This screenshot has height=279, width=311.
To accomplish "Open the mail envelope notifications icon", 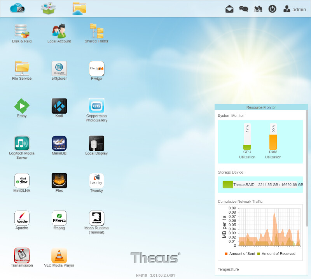I will click(229, 9).
